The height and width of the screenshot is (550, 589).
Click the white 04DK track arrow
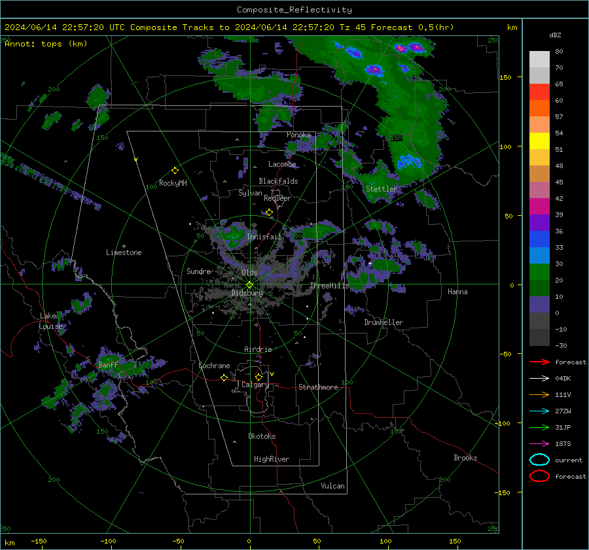click(539, 379)
